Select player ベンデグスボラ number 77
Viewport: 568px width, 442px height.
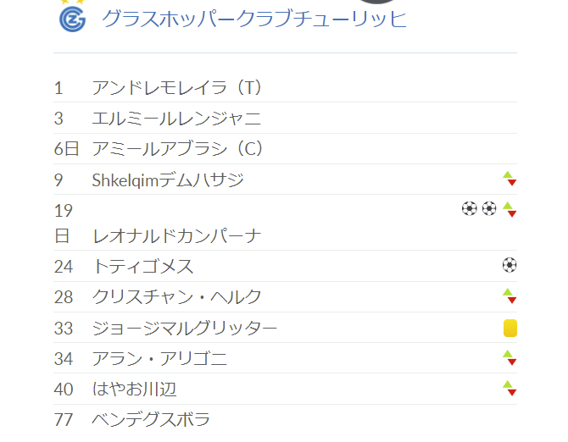coord(64,420)
